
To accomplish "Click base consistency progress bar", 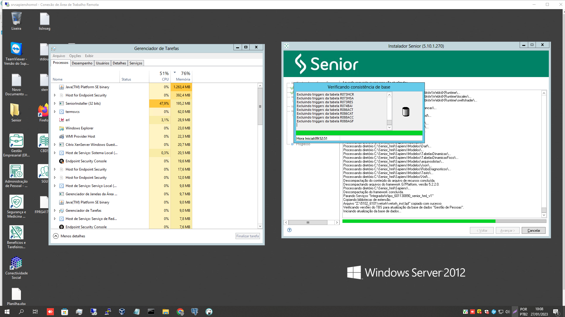I will point(359,133).
